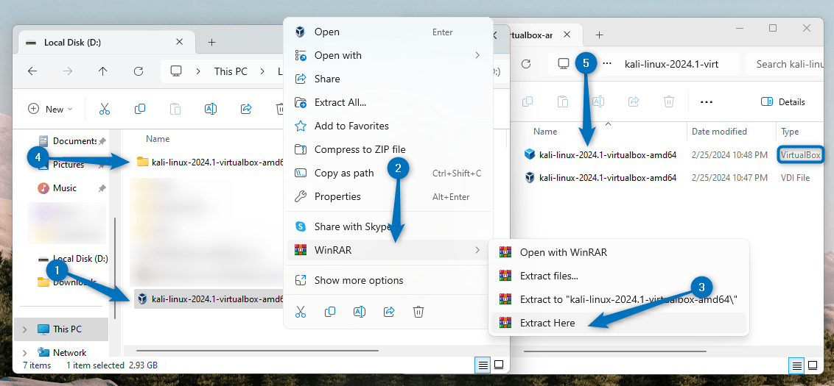Open a new tab in Local Disk window
The width and height of the screenshot is (834, 386).
[x=211, y=42]
